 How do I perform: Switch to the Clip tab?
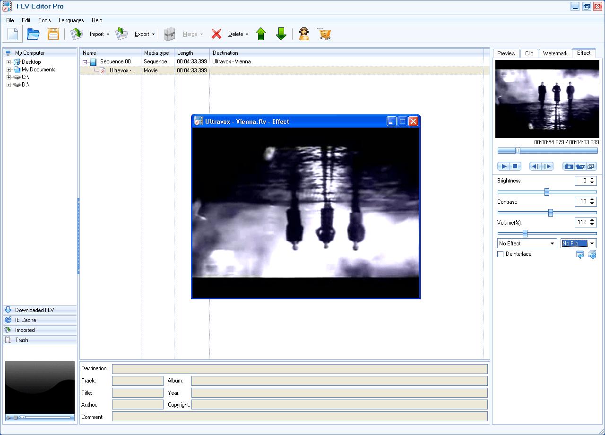pyautogui.click(x=529, y=53)
